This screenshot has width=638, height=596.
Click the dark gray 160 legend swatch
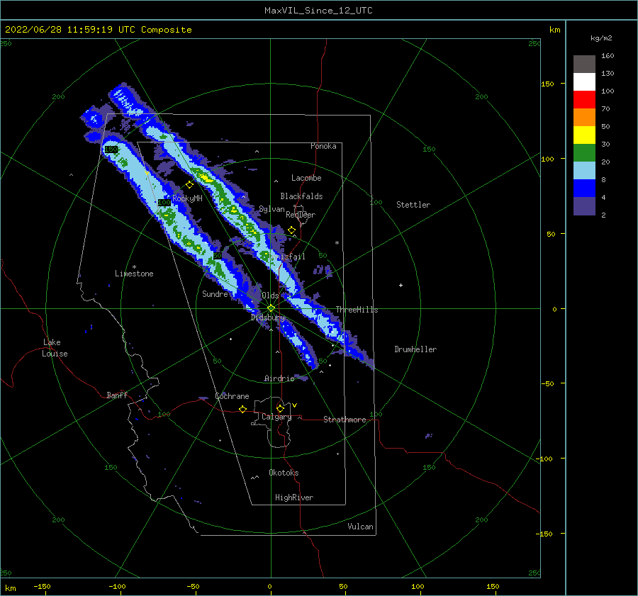[584, 64]
